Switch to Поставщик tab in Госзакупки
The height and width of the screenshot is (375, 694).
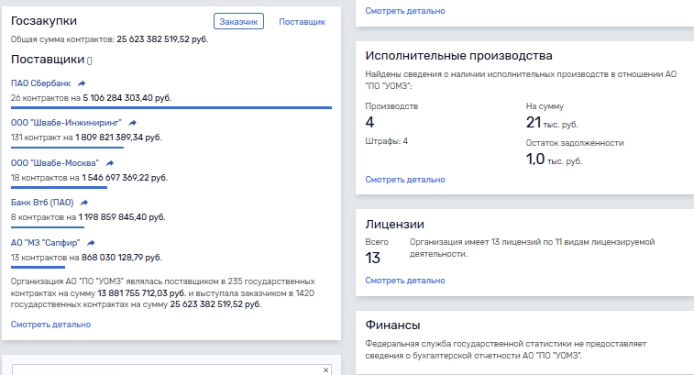click(x=302, y=22)
